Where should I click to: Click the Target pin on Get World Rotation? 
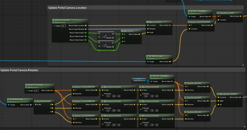(9, 105)
